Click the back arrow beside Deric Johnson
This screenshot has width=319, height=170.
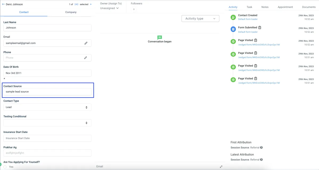(x=3, y=4)
